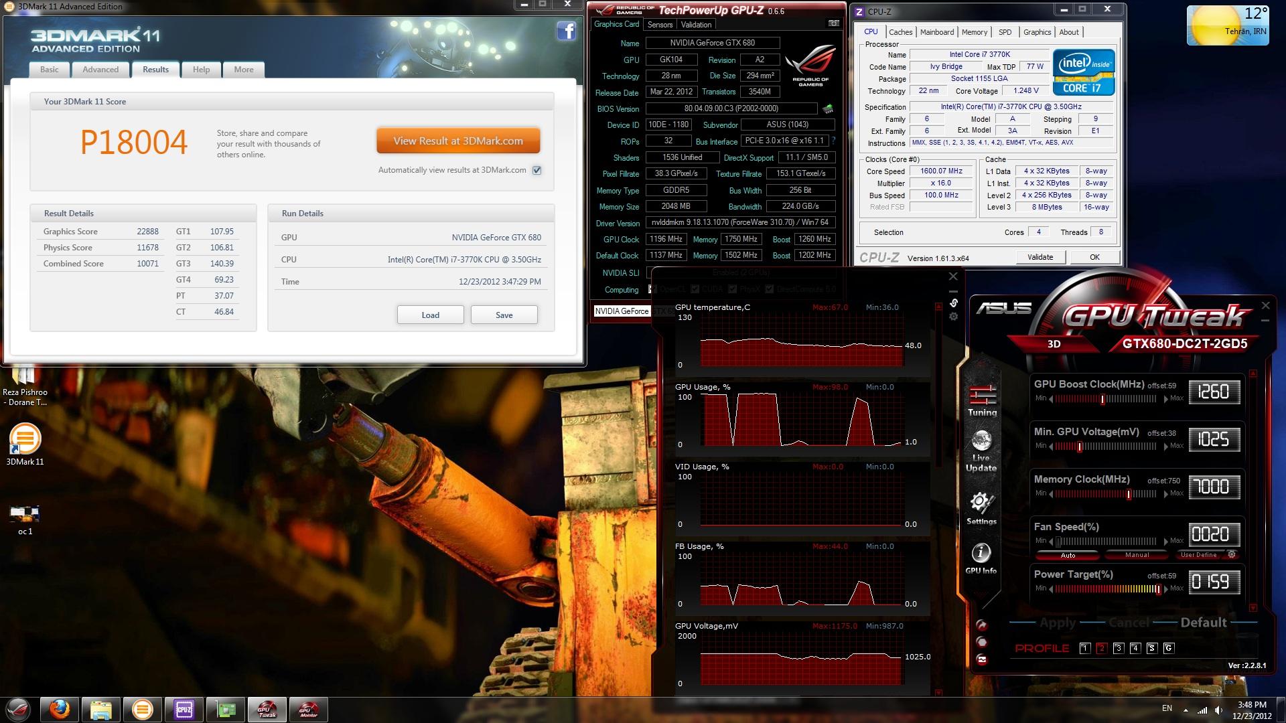Switch to Advanced tab in 3DMark 11
The height and width of the screenshot is (723, 1286).
click(100, 70)
